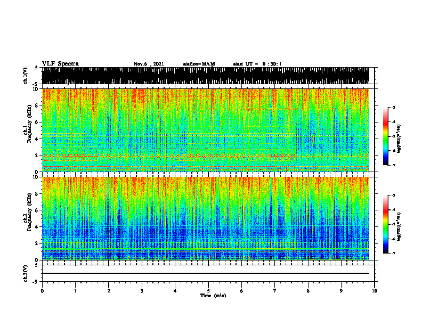Click the "0" tick on the Time axis
This screenshot has height=326, width=422.
coord(42,291)
